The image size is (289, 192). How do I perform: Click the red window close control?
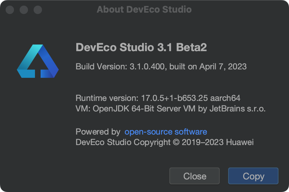[10, 10]
